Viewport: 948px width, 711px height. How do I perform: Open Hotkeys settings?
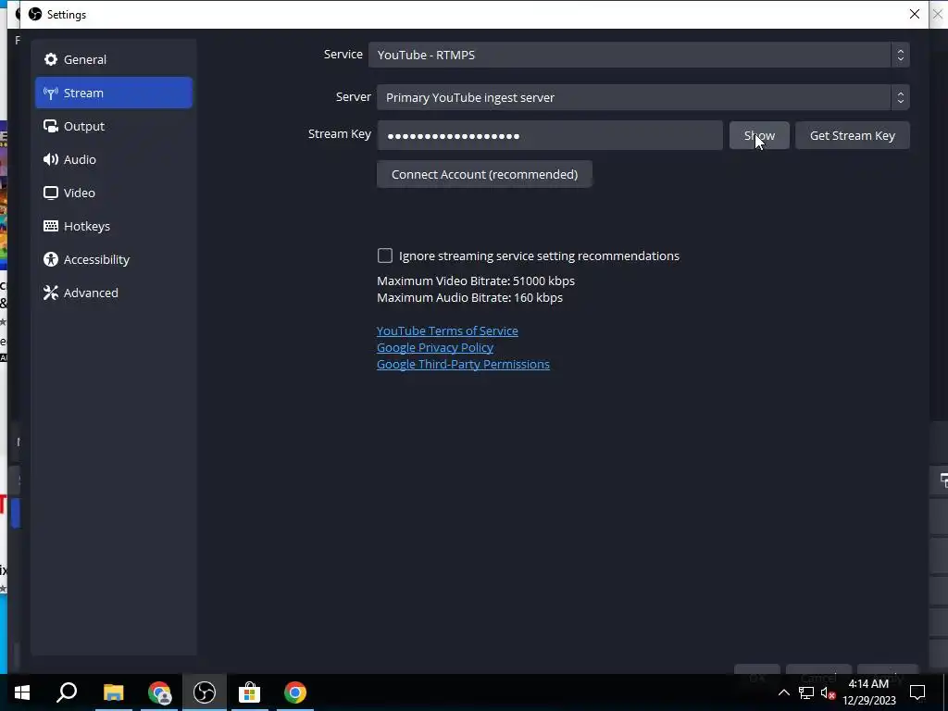[114, 226]
